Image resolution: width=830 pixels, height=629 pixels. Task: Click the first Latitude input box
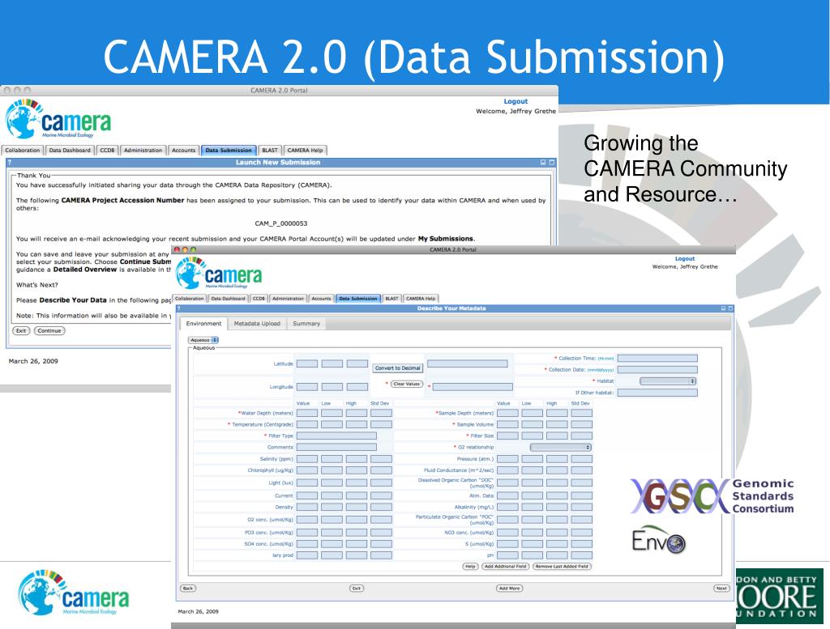click(307, 363)
